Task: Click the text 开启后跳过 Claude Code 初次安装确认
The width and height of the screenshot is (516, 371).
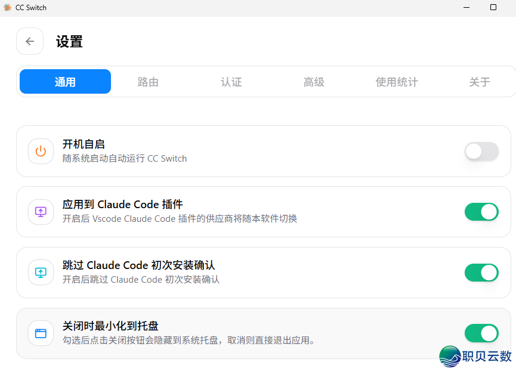Action: 141,280
